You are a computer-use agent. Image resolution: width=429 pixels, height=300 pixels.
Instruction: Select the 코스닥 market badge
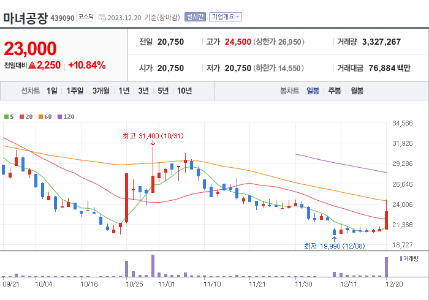click(86, 17)
